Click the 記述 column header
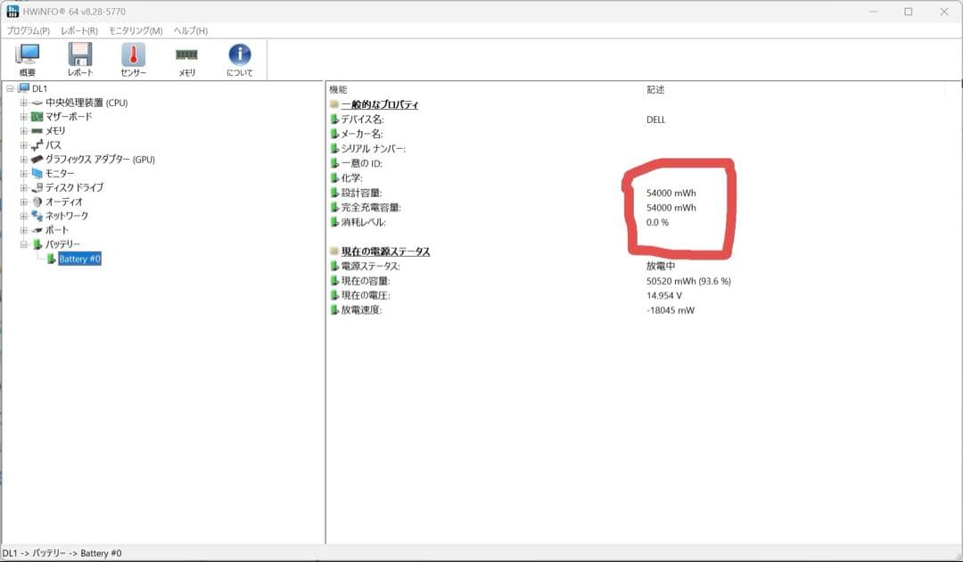963x562 pixels. pos(655,89)
